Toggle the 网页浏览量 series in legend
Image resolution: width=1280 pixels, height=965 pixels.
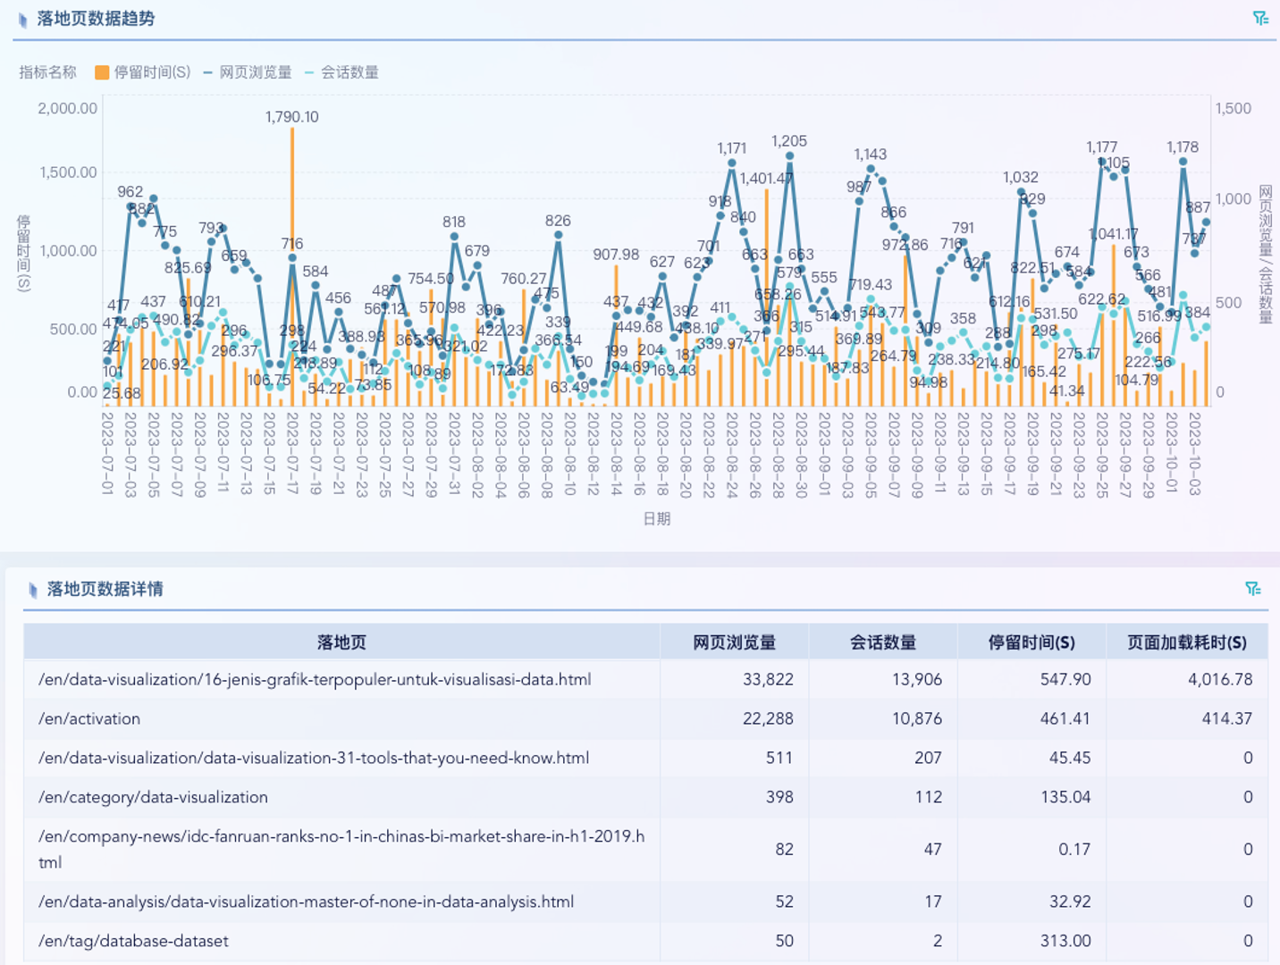248,72
